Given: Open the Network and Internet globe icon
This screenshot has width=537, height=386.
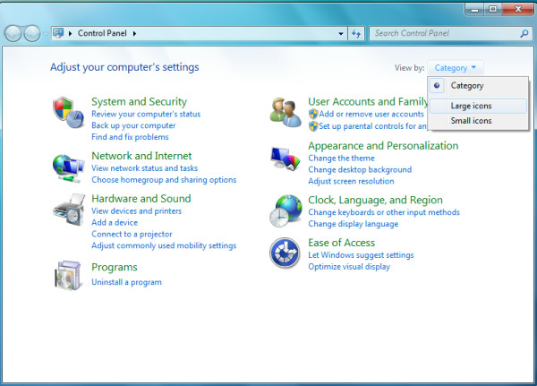Looking at the screenshot, I should (x=69, y=168).
